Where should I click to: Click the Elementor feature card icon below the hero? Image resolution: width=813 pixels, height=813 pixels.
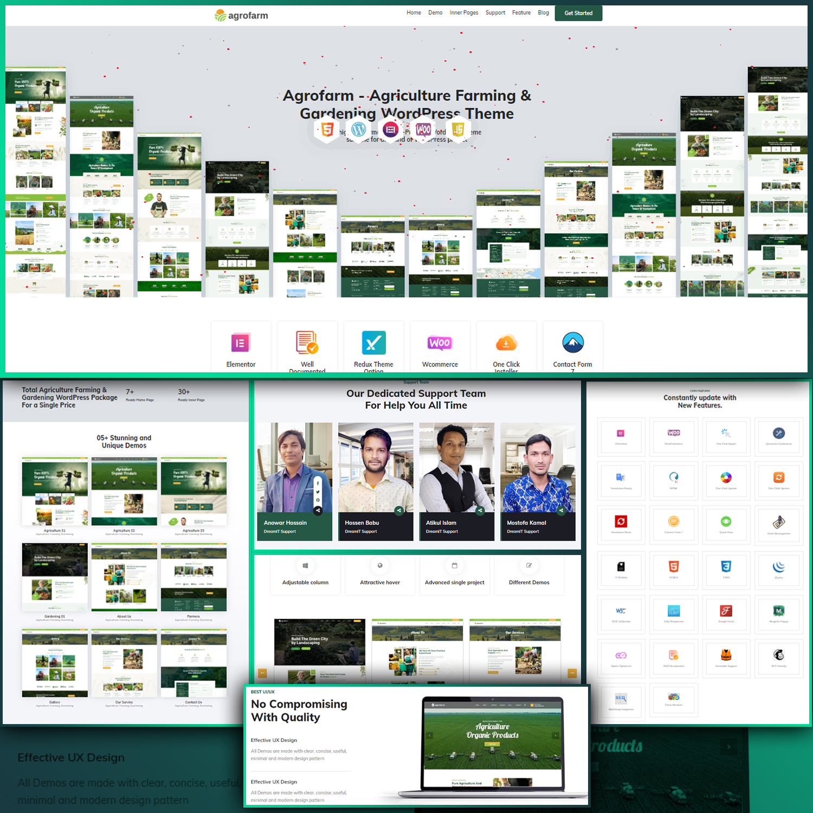tap(241, 343)
